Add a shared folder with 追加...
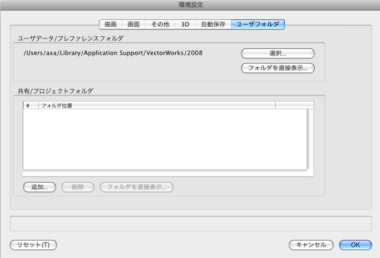 coord(39,187)
